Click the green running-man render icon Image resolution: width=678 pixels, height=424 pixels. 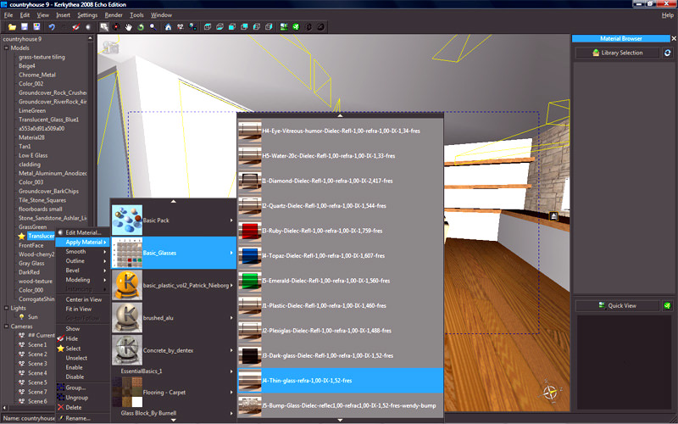click(x=296, y=27)
